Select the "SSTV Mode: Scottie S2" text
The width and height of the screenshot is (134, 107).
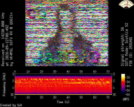click(126, 44)
